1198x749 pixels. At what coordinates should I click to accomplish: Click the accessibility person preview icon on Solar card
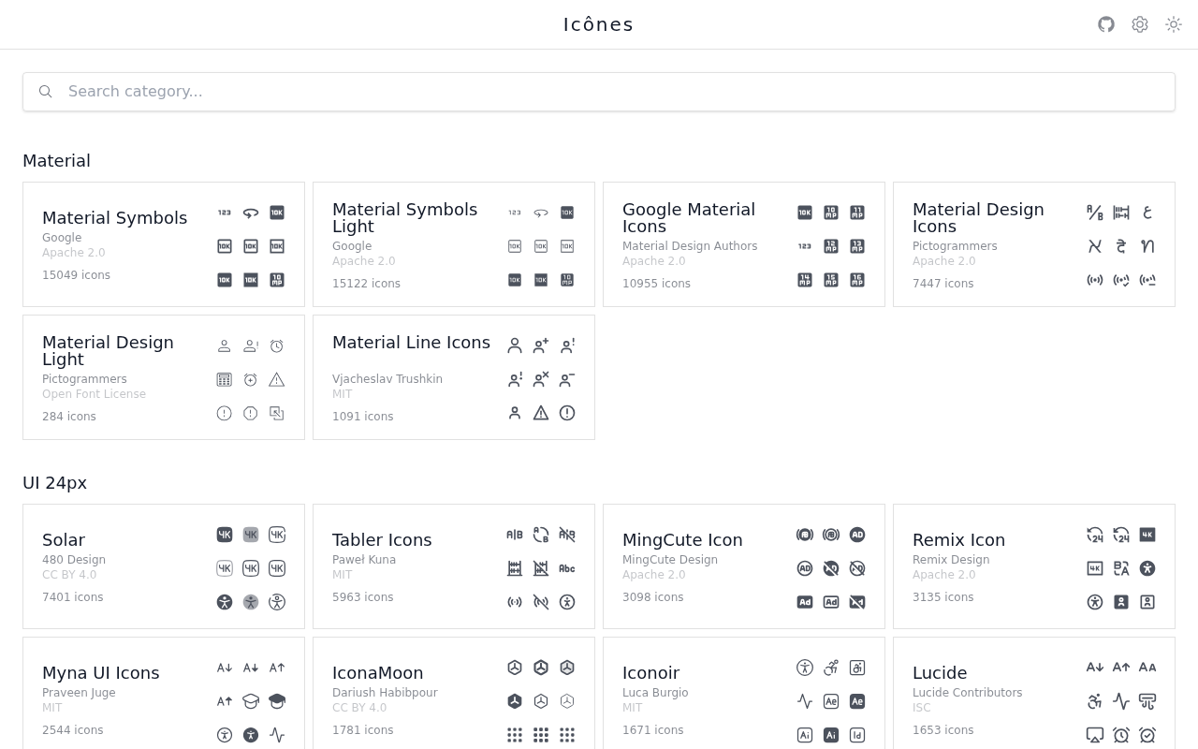(224, 602)
